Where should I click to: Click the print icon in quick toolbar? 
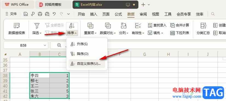tap(40, 14)
